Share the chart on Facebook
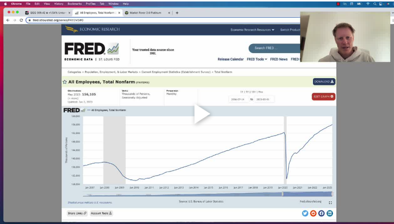The width and height of the screenshot is (394, 224). pos(321,213)
